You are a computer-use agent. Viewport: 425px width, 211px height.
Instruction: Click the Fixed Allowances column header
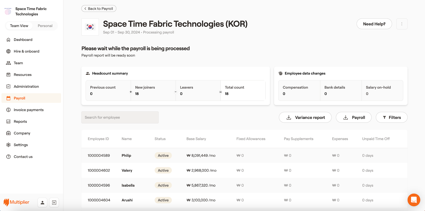click(251, 139)
